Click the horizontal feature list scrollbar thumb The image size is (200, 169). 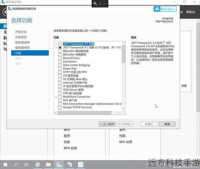[x=84, y=113]
